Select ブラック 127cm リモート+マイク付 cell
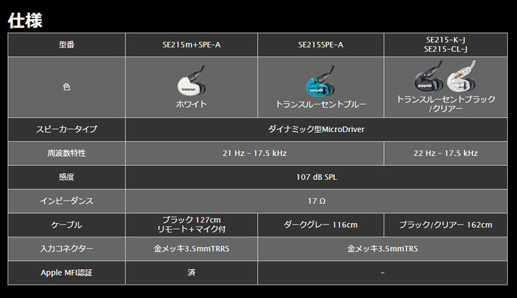 tap(191, 225)
